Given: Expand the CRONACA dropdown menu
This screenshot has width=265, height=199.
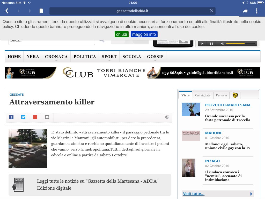Looking at the screenshot, I should (56, 57).
